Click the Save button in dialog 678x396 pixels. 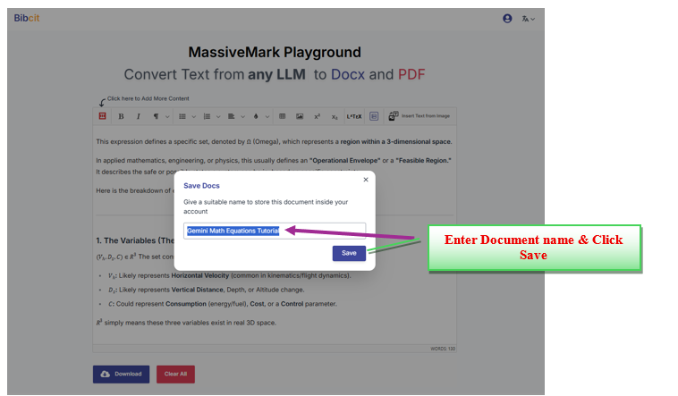point(349,253)
